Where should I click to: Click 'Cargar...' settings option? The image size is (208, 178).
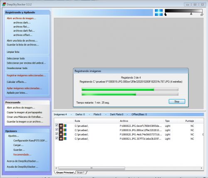(x=18, y=145)
